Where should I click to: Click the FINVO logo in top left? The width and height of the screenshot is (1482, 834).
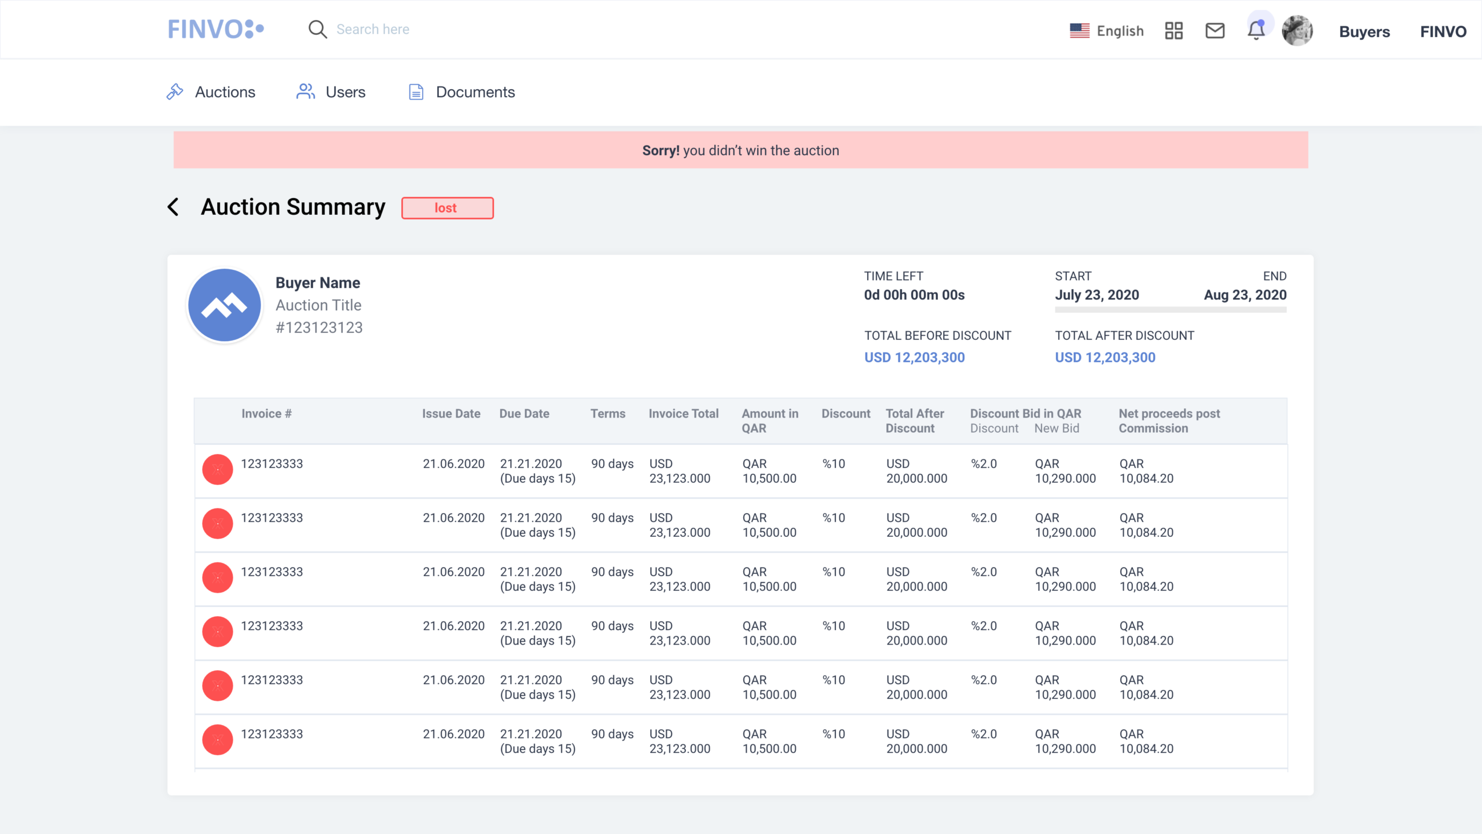(x=216, y=29)
